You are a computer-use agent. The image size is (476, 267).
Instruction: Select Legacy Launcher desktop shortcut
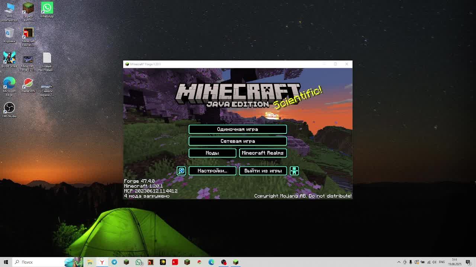[28, 11]
